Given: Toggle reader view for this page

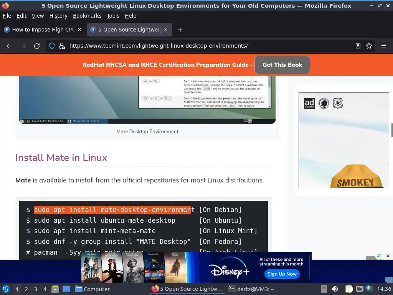Looking at the screenshot, I should pos(358,46).
